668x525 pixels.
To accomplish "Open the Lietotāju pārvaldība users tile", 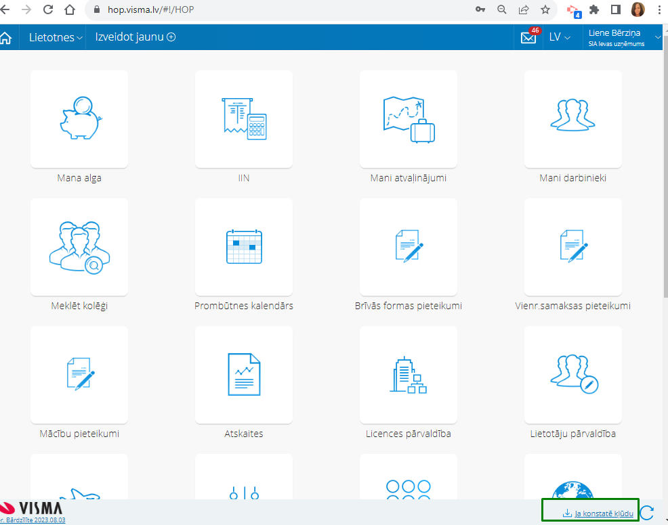I will coord(572,375).
